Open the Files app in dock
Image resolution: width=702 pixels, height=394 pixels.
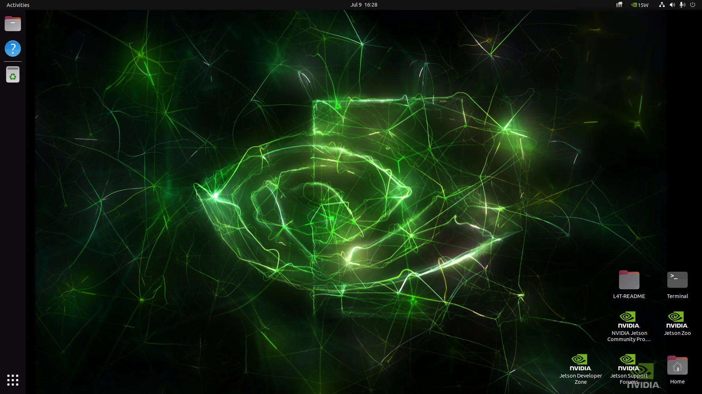point(13,24)
